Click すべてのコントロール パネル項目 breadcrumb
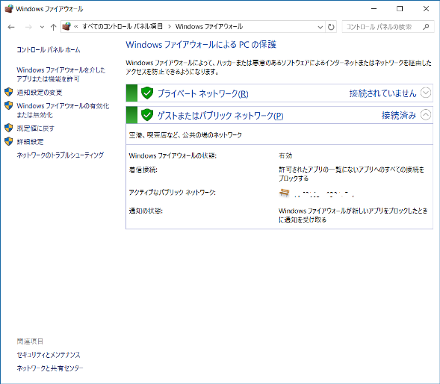Screen dimensions: 440x384 click(x=123, y=27)
